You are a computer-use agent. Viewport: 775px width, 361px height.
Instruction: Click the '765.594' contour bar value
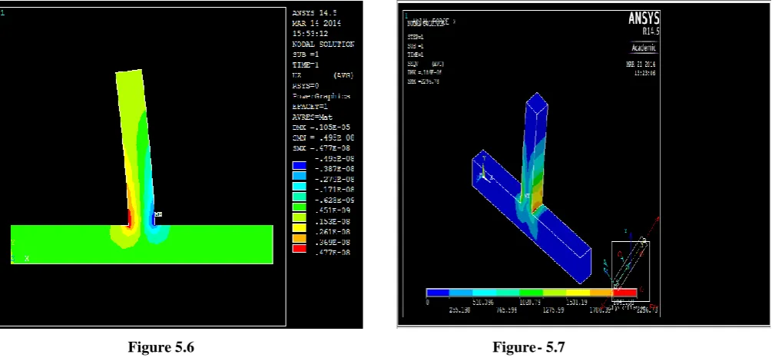pos(506,310)
